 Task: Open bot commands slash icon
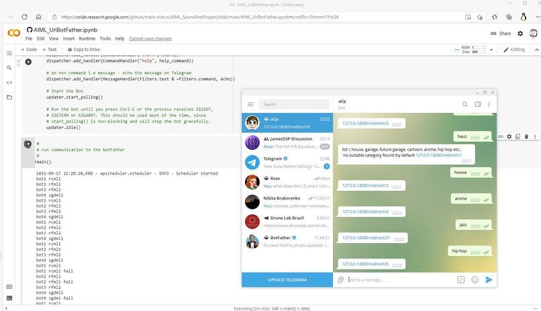pyautogui.click(x=461, y=280)
